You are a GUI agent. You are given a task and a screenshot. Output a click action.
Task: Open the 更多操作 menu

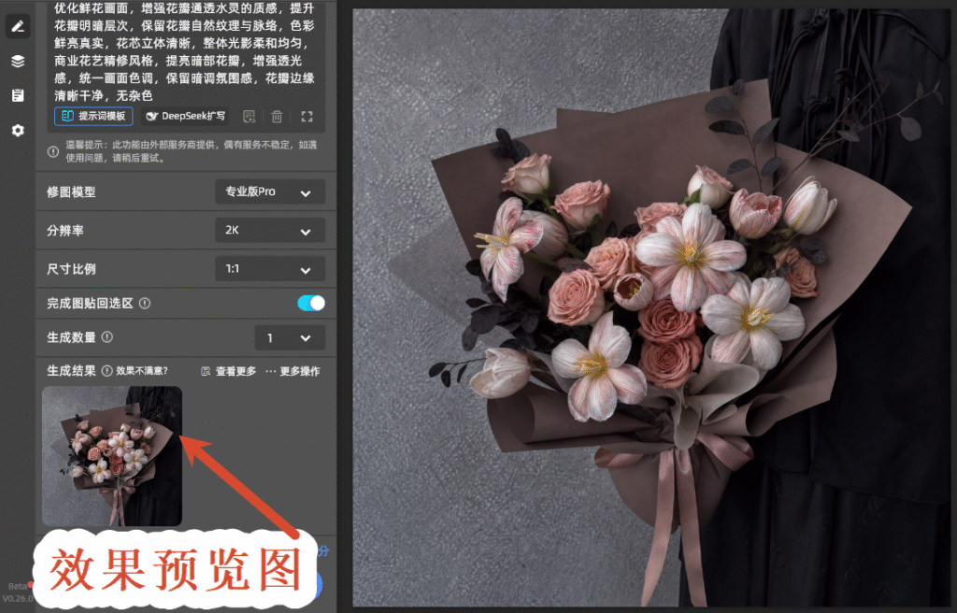point(293,371)
